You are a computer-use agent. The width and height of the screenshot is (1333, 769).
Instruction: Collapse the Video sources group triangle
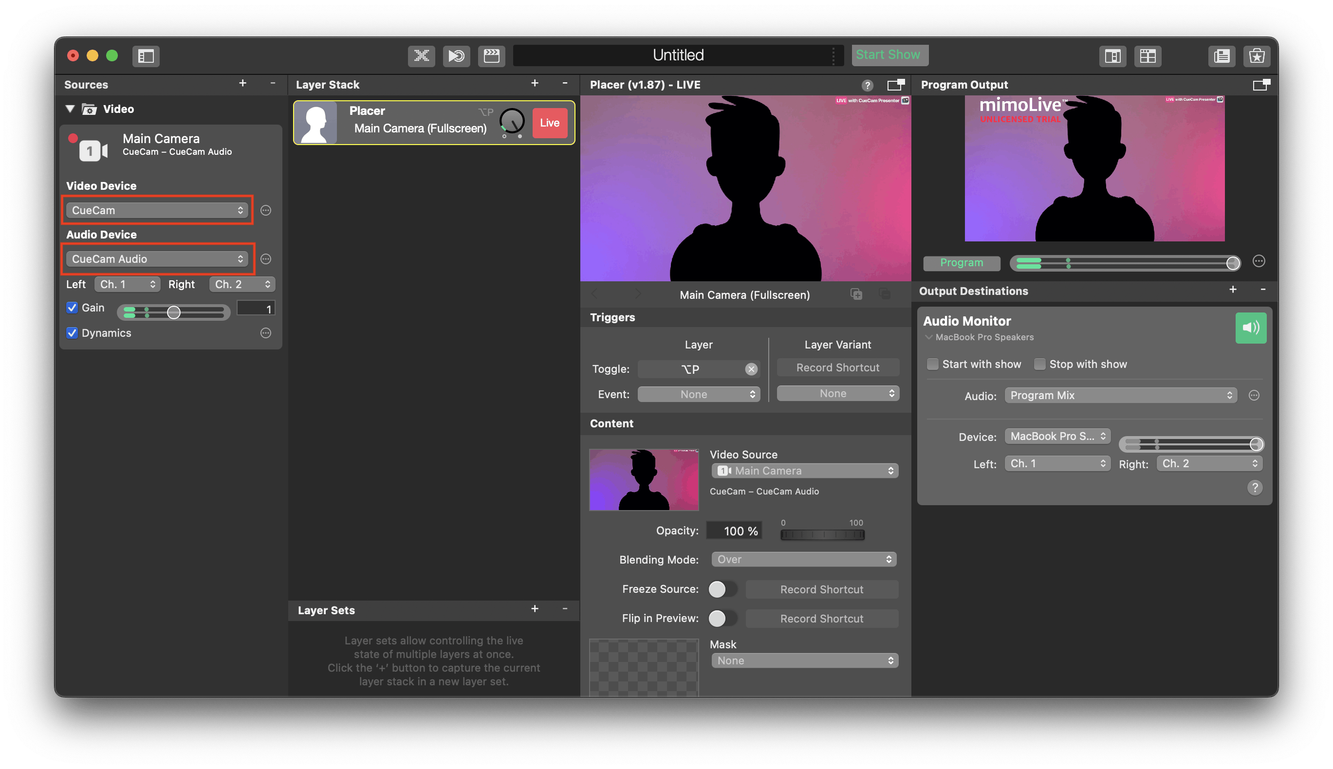pyautogui.click(x=70, y=109)
